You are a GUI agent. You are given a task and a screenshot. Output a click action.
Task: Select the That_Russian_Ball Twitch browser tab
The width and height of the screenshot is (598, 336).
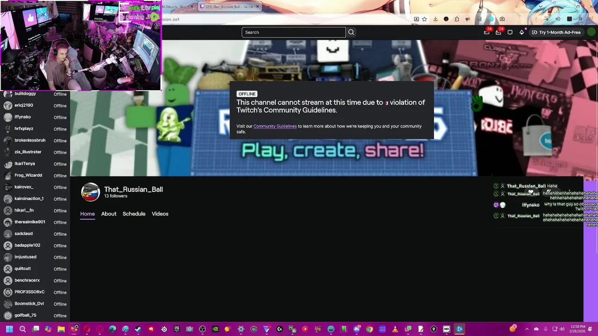coord(229,7)
